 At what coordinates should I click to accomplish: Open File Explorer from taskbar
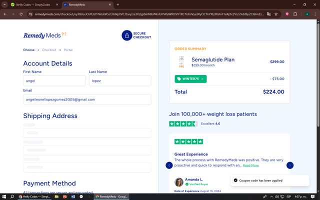[56, 196]
